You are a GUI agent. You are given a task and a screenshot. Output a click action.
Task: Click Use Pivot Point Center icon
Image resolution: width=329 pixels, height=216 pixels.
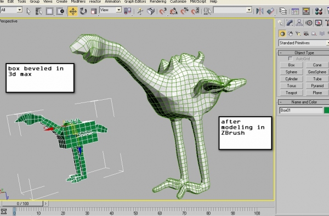128,11
